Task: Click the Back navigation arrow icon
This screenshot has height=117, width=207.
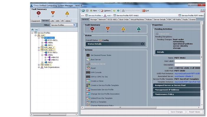Action: [83, 11]
